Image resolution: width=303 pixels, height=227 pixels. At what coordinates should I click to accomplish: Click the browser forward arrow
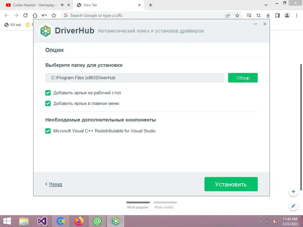(16, 15)
